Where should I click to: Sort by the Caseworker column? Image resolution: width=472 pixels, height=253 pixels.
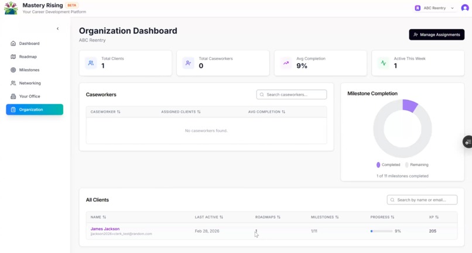(x=105, y=112)
